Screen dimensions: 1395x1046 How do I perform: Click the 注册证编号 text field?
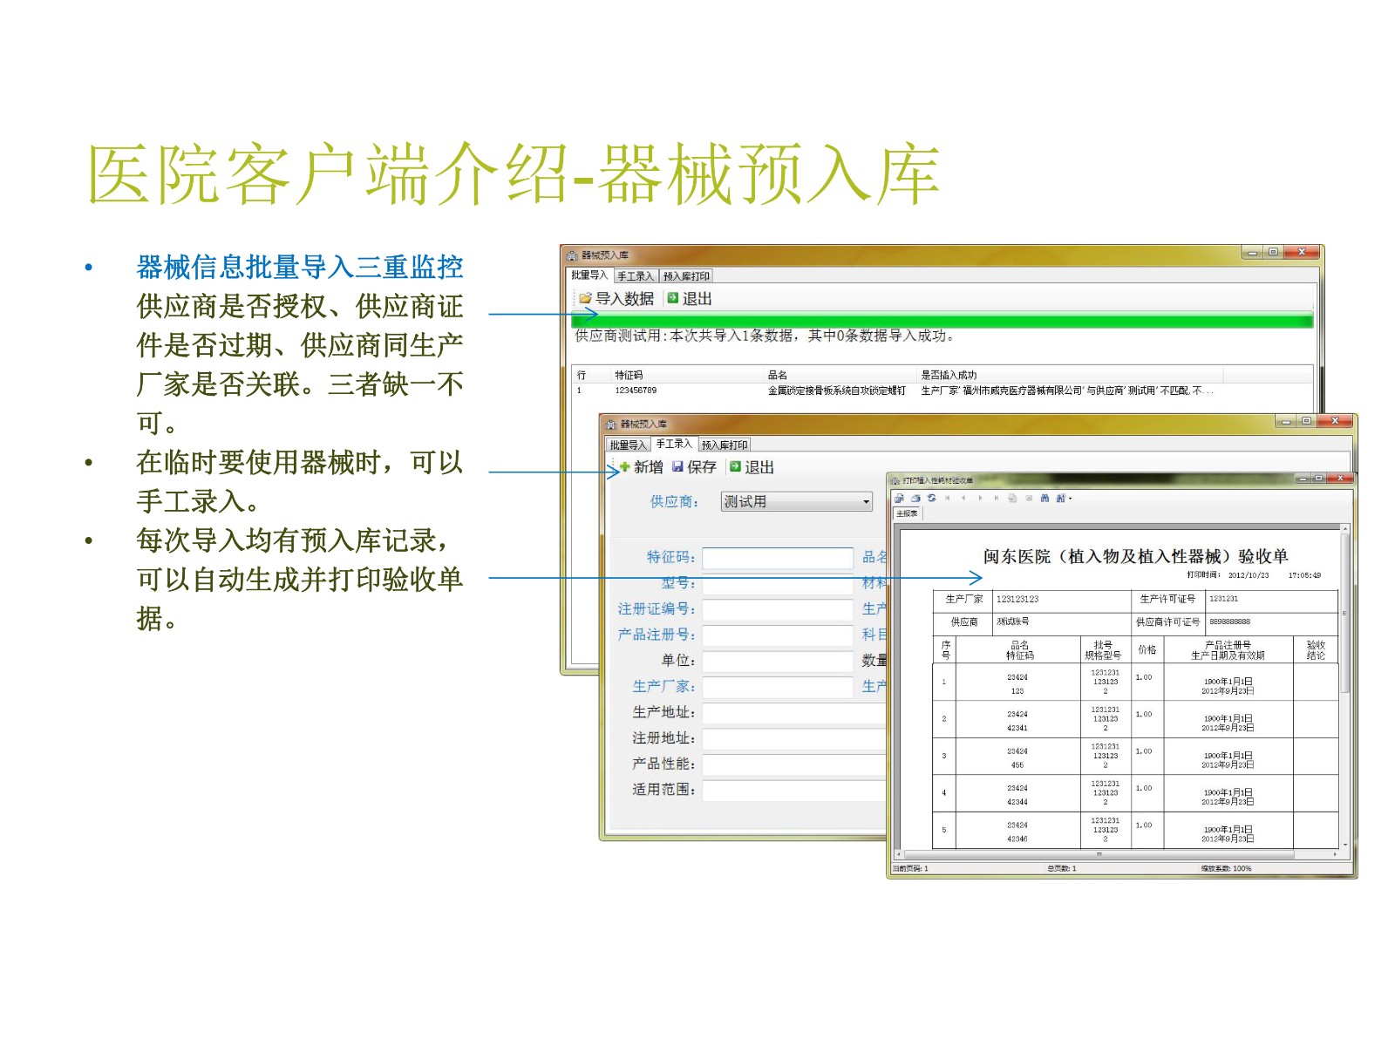pos(777,609)
